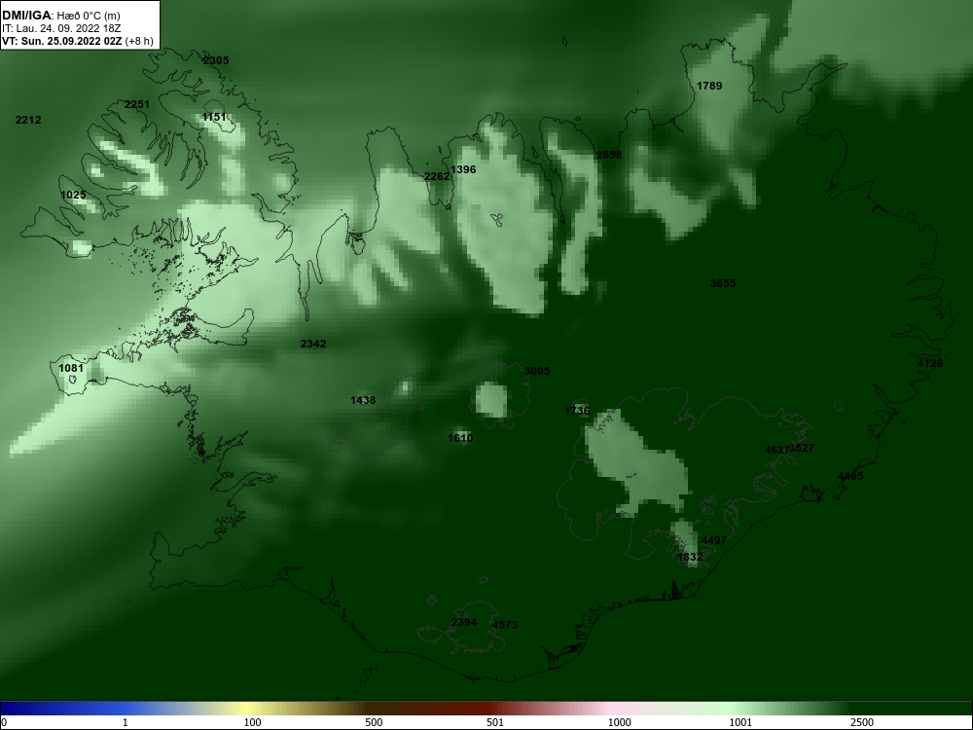Select the 3527 height label
This screenshot has width=973, height=730.
tap(802, 448)
